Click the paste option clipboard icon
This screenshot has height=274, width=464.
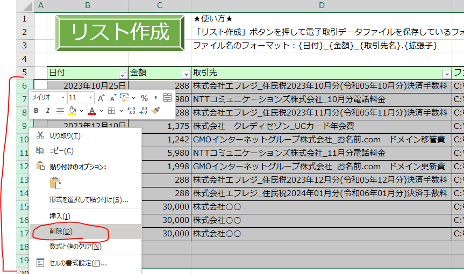(55, 183)
